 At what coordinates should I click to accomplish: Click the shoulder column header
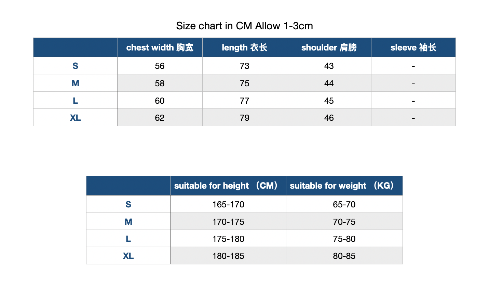pyautogui.click(x=329, y=47)
